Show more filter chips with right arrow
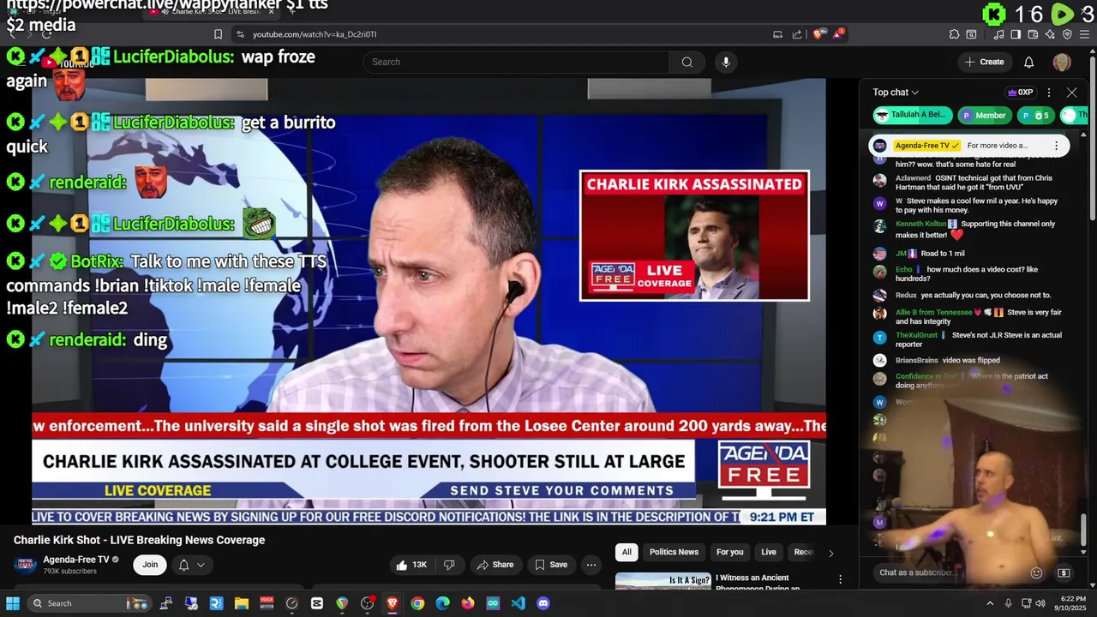This screenshot has height=617, width=1097. (x=830, y=553)
